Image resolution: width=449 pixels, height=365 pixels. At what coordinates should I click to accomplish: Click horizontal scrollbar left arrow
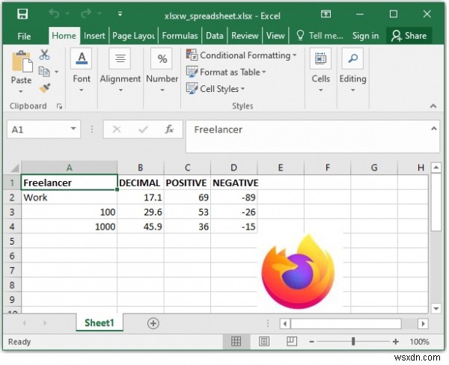(x=284, y=324)
